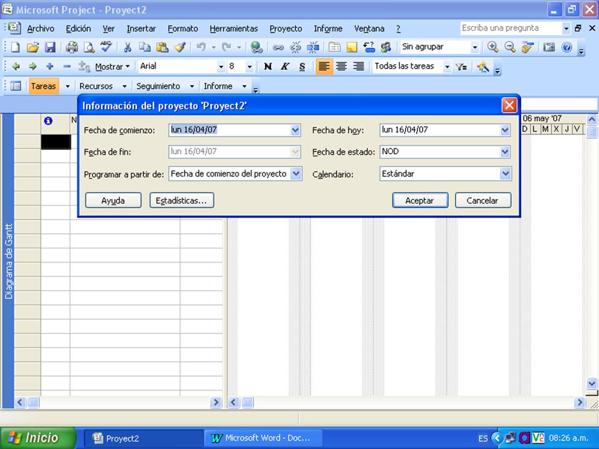Open the Mostrar outline dropdown
This screenshot has width=599, height=449.
click(x=112, y=67)
